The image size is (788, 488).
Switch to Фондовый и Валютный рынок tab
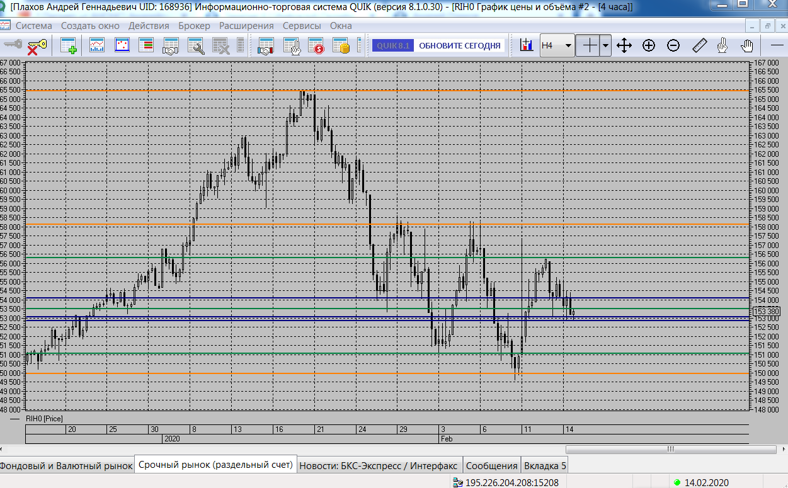click(66, 466)
